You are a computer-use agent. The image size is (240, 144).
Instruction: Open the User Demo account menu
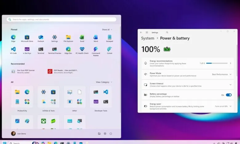click(x=18, y=134)
